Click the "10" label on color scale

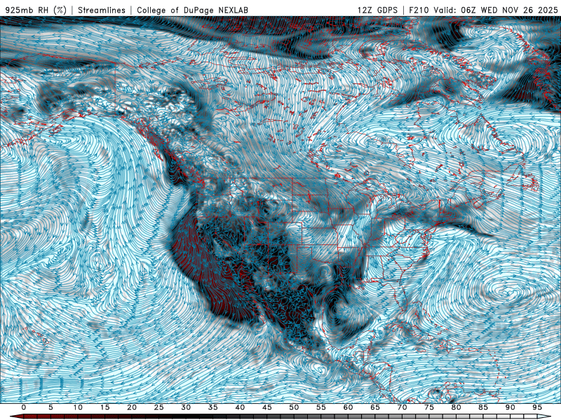78,407
